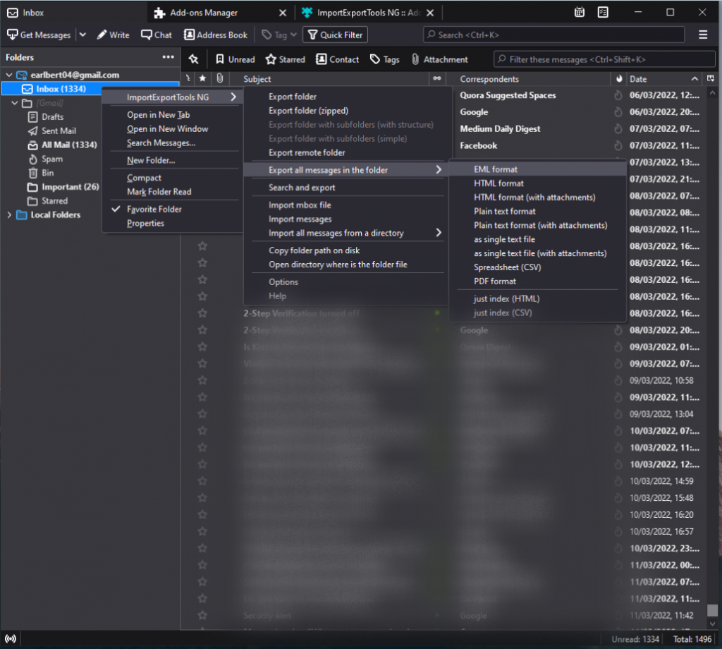Collapse the [Gmail] folder tree
The width and height of the screenshot is (722, 649).
pyautogui.click(x=15, y=103)
